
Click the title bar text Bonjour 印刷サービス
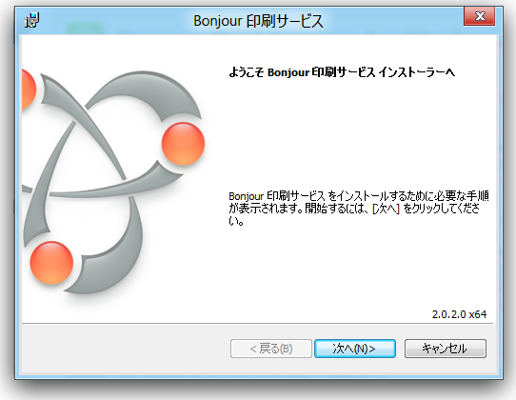(258, 21)
